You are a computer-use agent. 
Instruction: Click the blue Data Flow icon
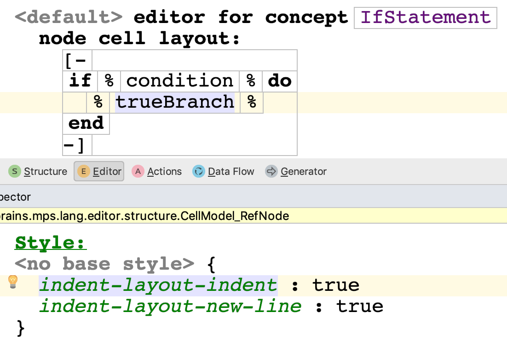click(x=199, y=171)
